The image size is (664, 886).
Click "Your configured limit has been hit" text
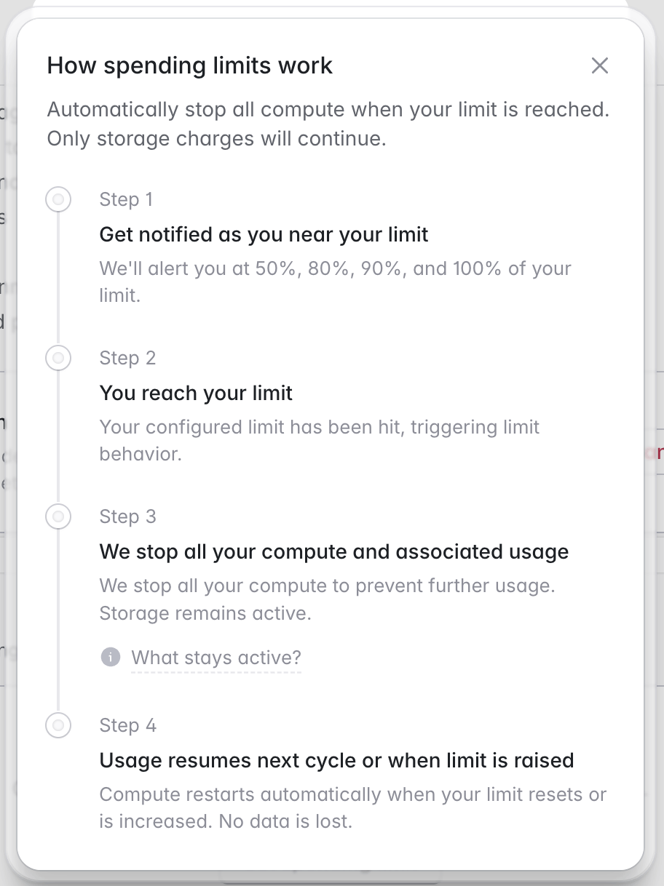tap(320, 440)
